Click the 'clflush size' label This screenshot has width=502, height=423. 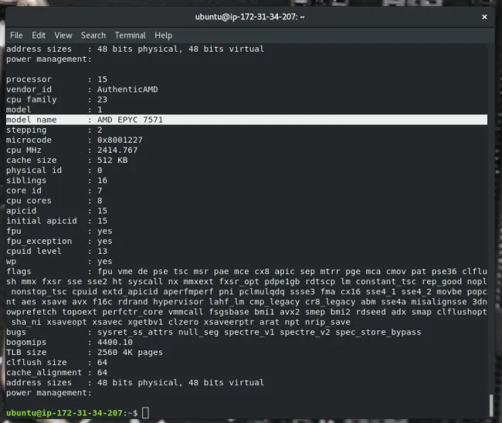(x=36, y=362)
